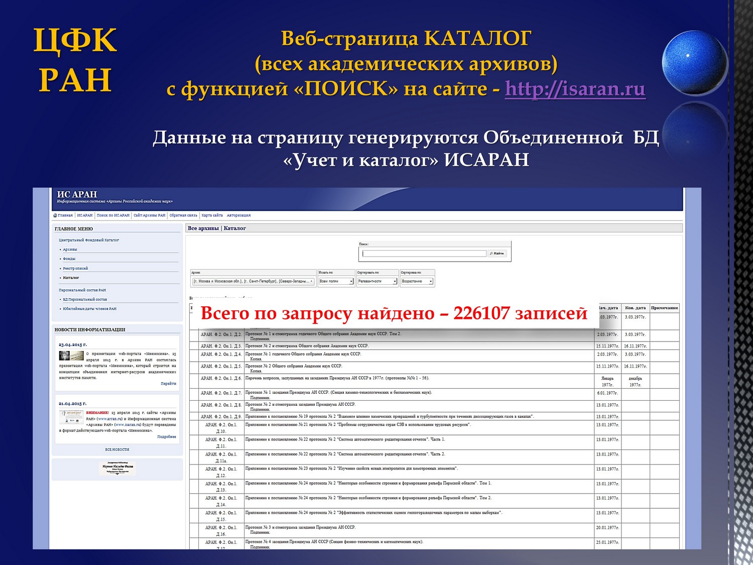Click the Научное Наследие России banner
Screen dimensions: 753x565
117,468
